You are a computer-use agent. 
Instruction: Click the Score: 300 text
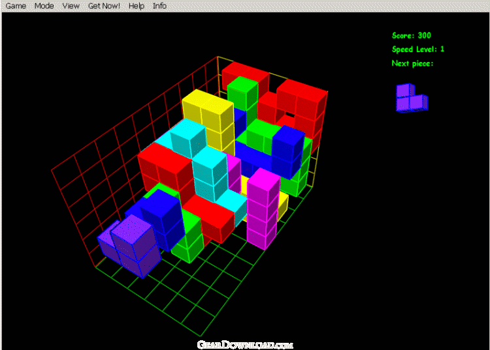pyautogui.click(x=411, y=36)
